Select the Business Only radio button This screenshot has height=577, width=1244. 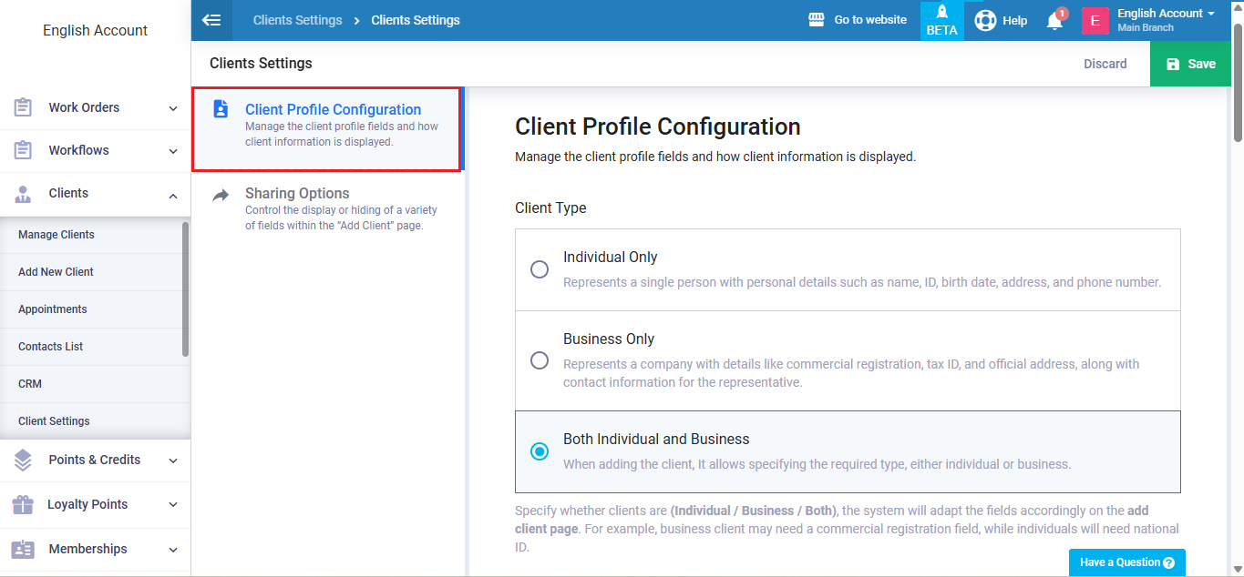(x=540, y=360)
